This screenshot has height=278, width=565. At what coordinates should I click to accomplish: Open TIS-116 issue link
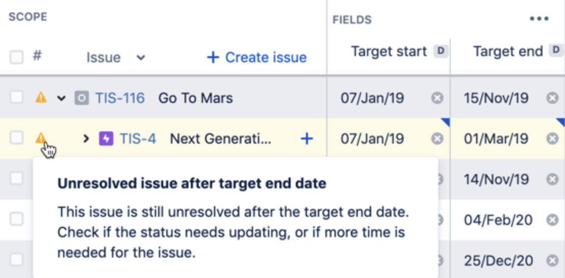point(120,98)
